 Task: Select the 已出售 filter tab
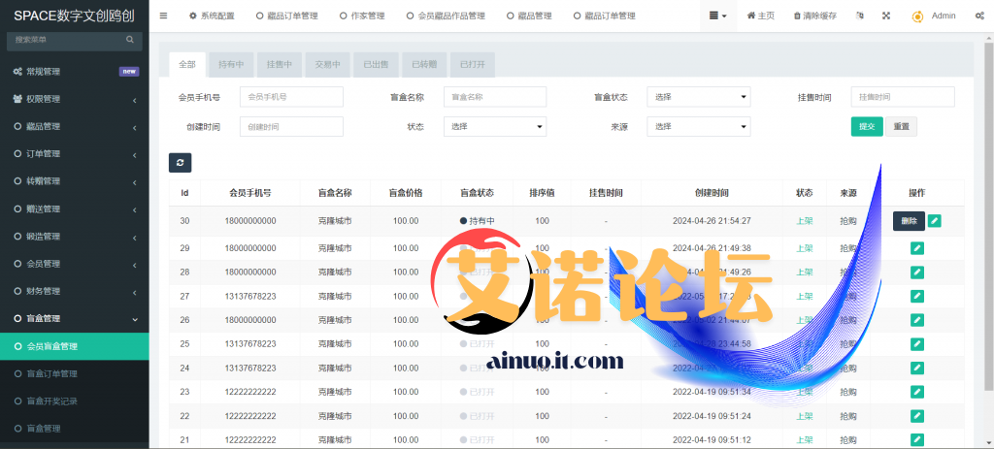tap(376, 65)
